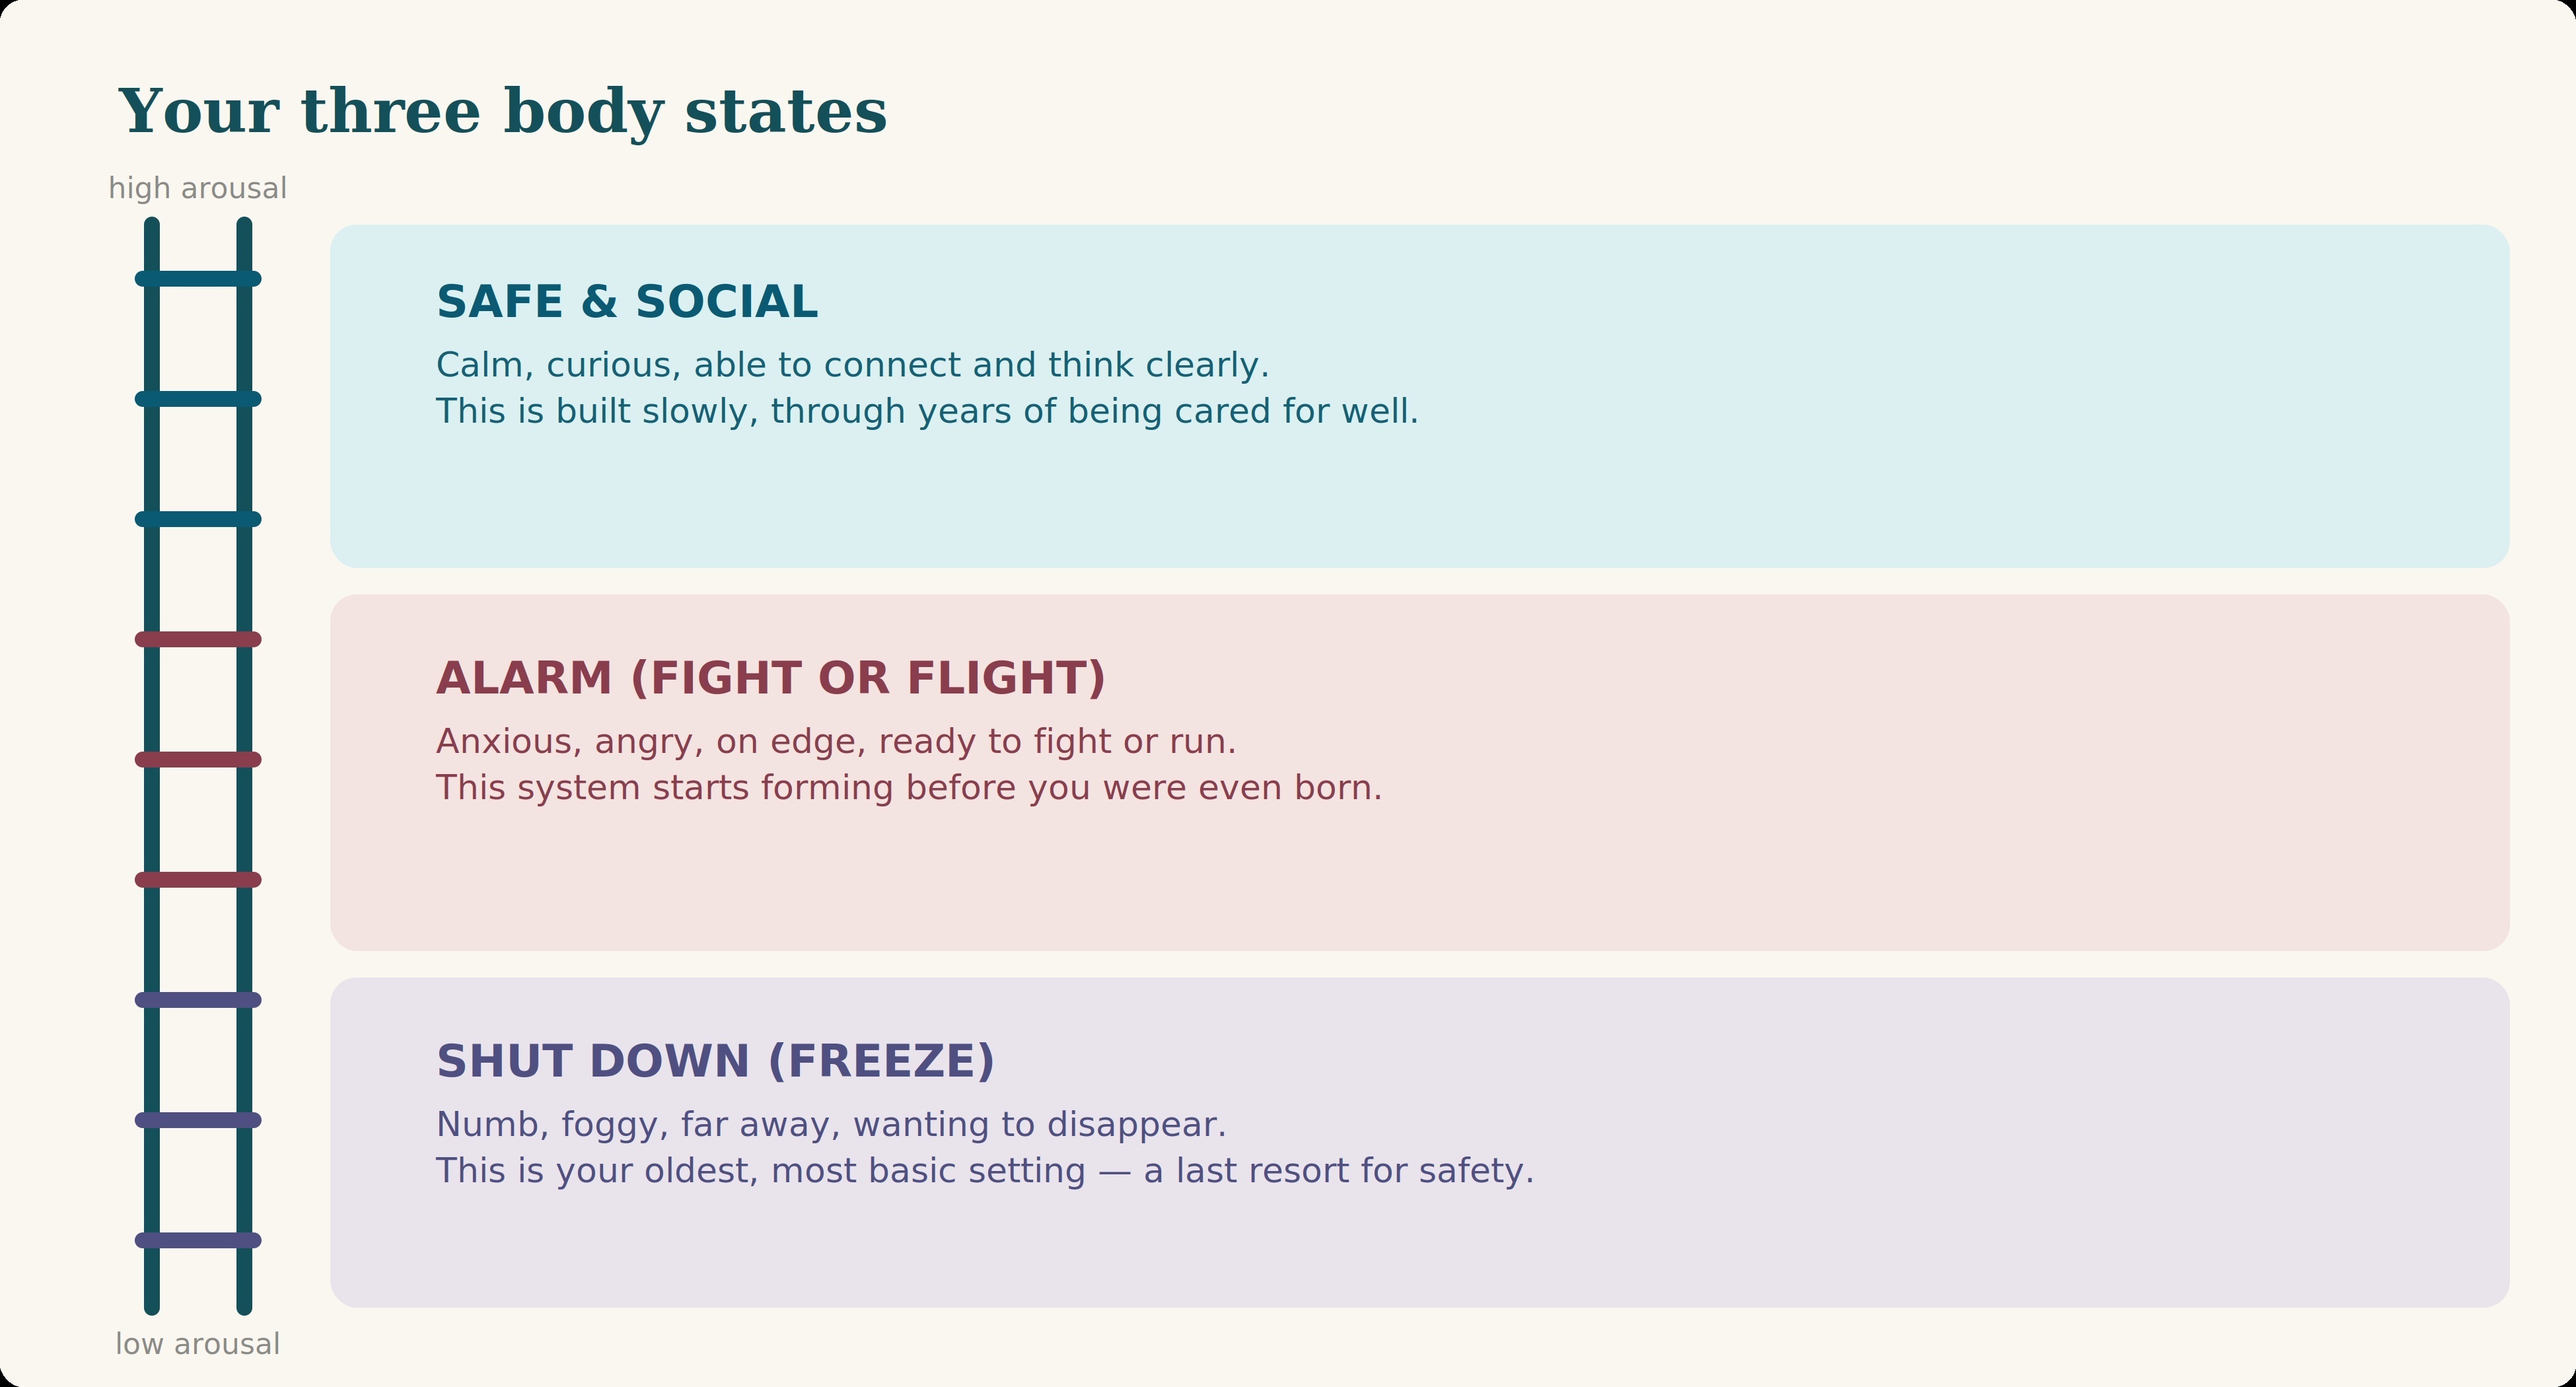
Task: Click 'Numb, foggy, far away' text
Action: [831, 1126]
